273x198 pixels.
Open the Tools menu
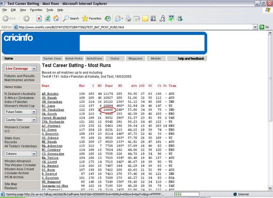point(50,10)
